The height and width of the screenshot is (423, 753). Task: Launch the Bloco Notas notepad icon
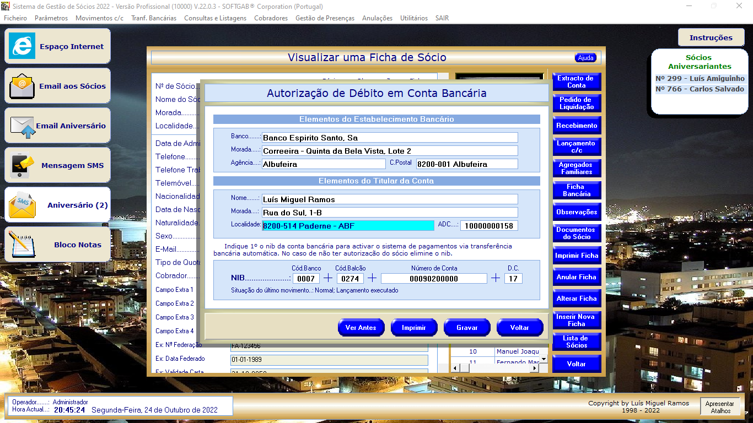click(22, 245)
